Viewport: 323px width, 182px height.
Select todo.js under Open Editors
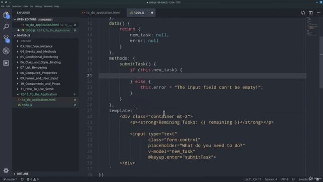pyautogui.click(x=30, y=30)
